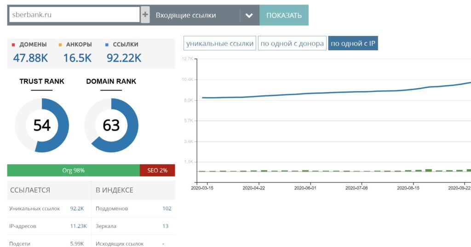The image size is (471, 247).
Task: Click the Domain Rank 63 donut chart
Action: (x=111, y=125)
